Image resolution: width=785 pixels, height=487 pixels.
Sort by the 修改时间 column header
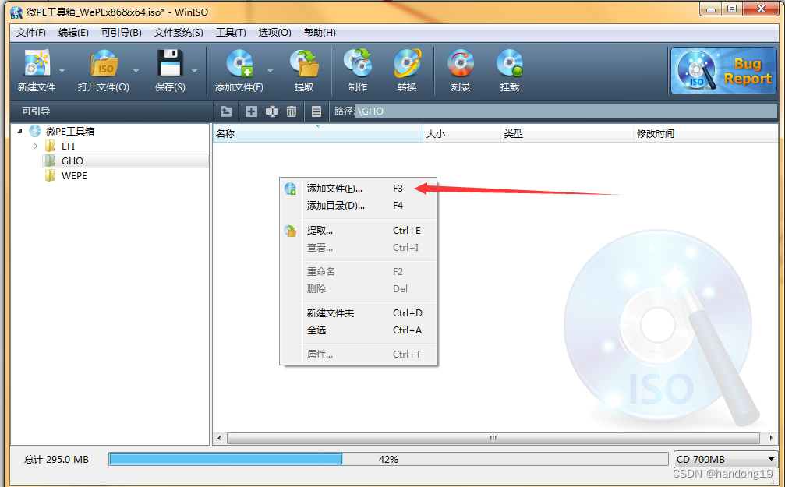coord(706,134)
